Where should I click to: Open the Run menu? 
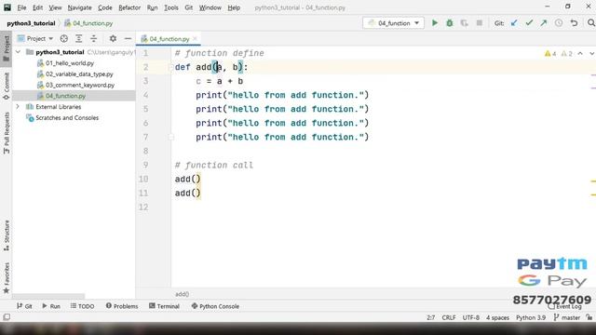coord(152,7)
